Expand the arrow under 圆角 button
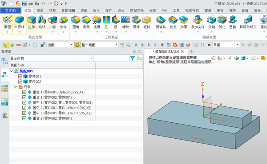The image size is (267, 164). click(76, 32)
